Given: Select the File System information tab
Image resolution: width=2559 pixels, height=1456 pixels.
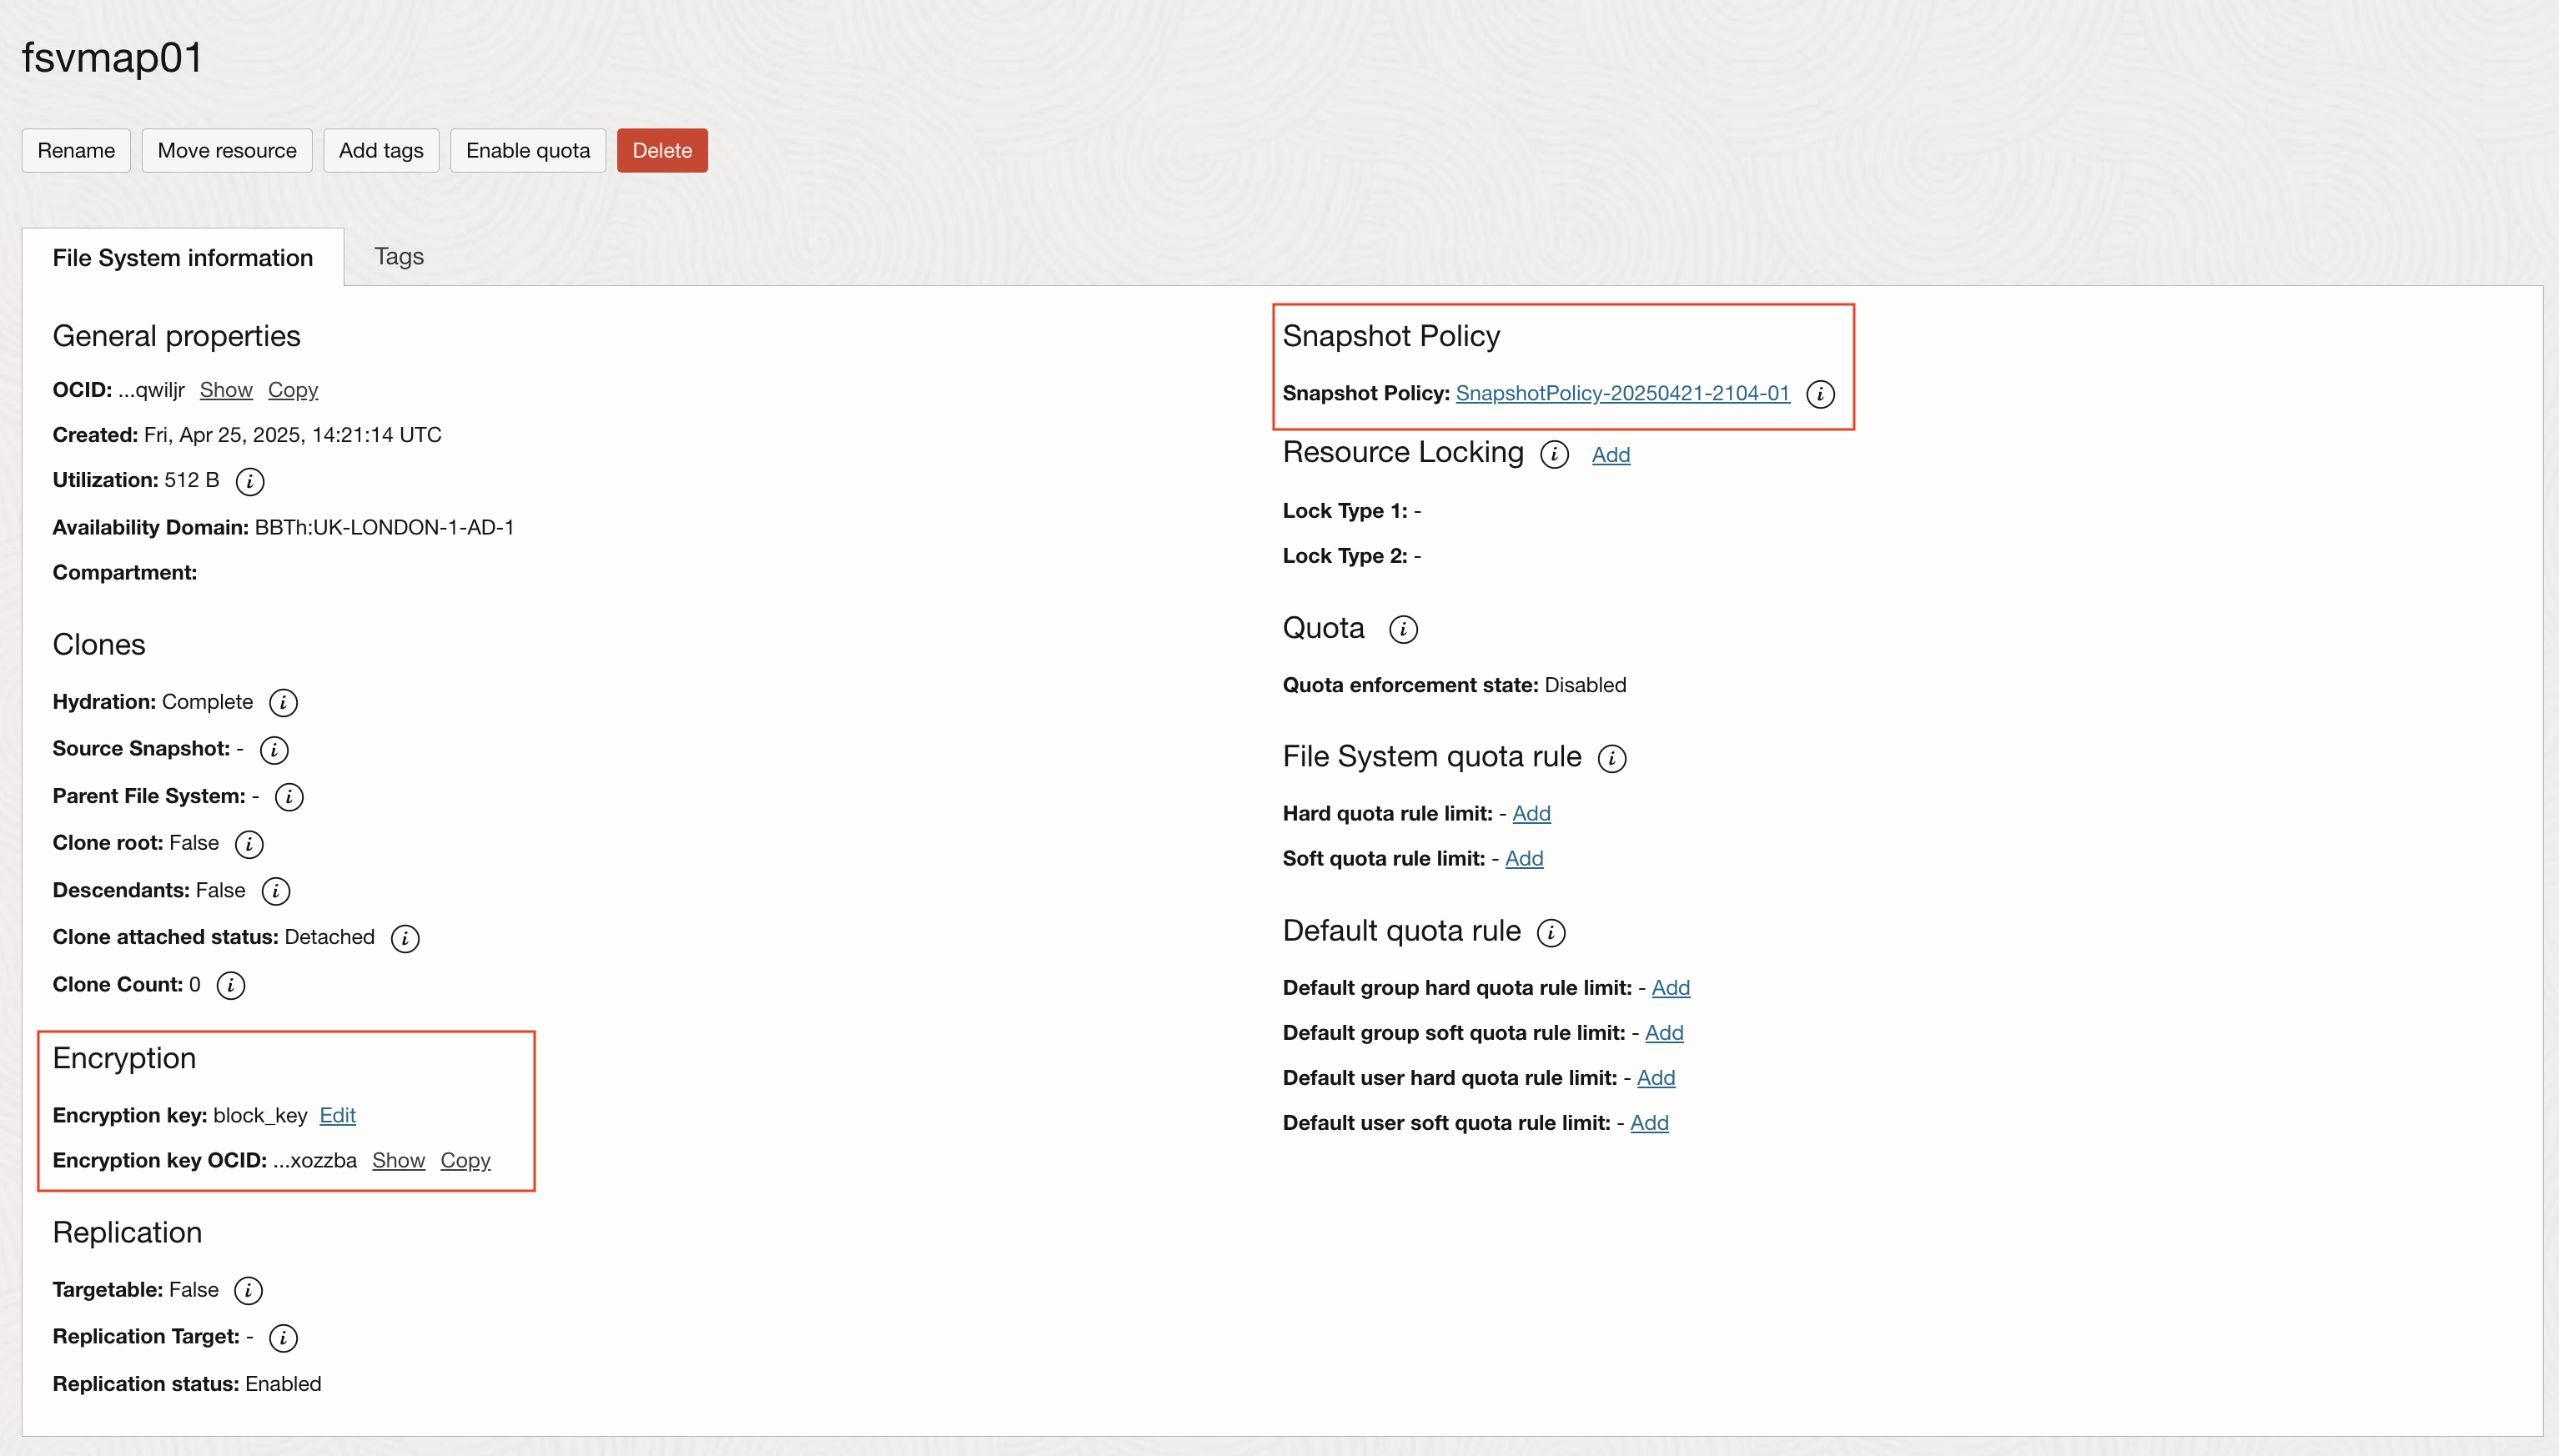Looking at the screenshot, I should (x=182, y=257).
